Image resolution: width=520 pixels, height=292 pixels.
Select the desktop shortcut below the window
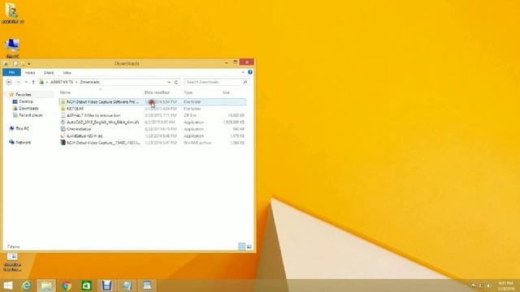(13, 262)
